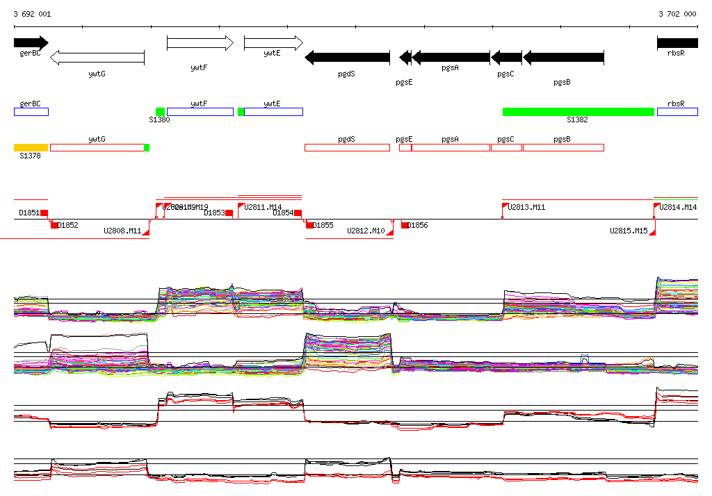Click the green square at ywtG red box end
Image resolution: width=712 pixels, height=496 pixels.
pos(147,147)
